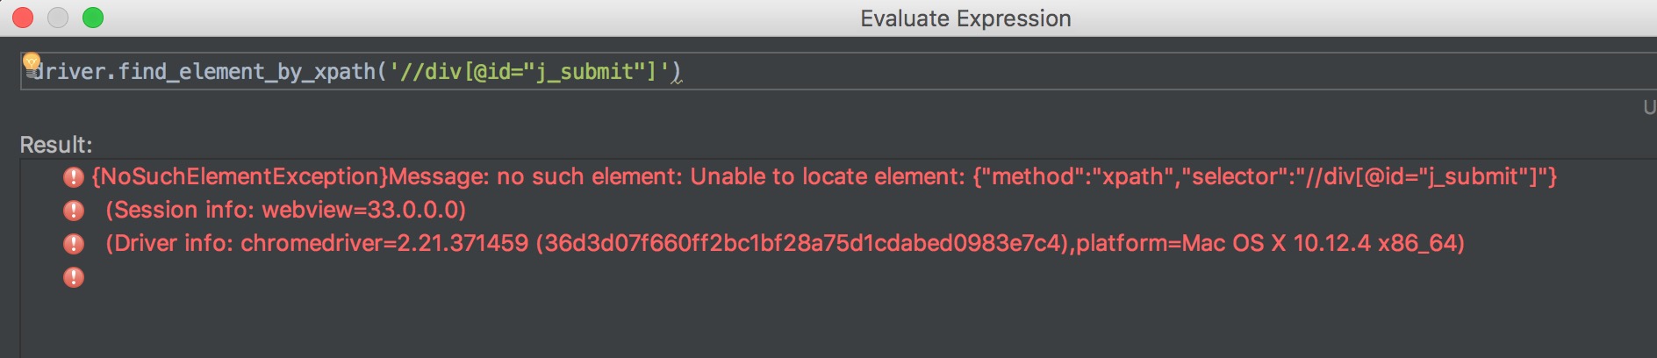
Task: Select the NoSuchElementException result row
Action: coord(823,177)
